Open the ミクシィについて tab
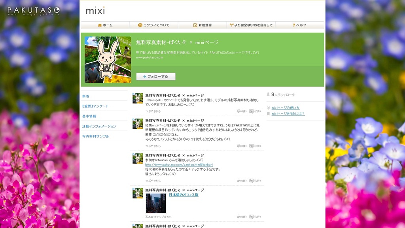This screenshot has width=405, height=228. pos(154,25)
